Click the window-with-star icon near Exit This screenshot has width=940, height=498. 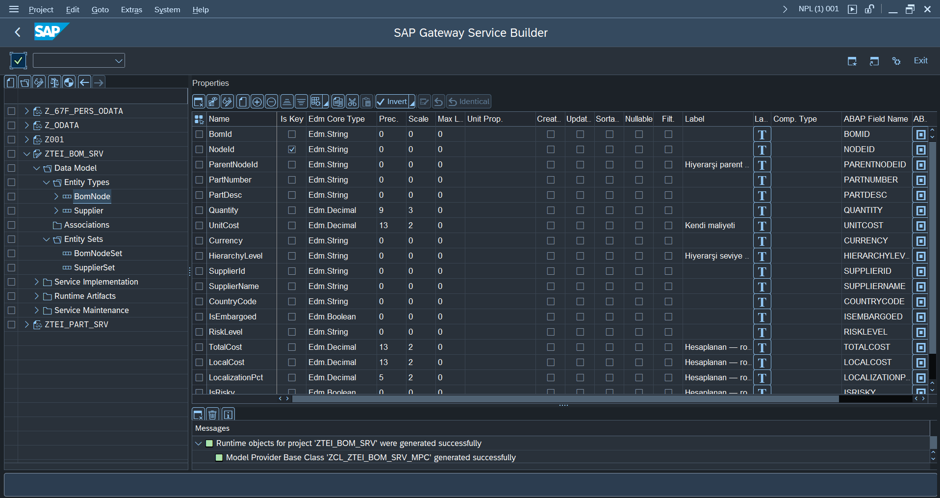tap(852, 61)
